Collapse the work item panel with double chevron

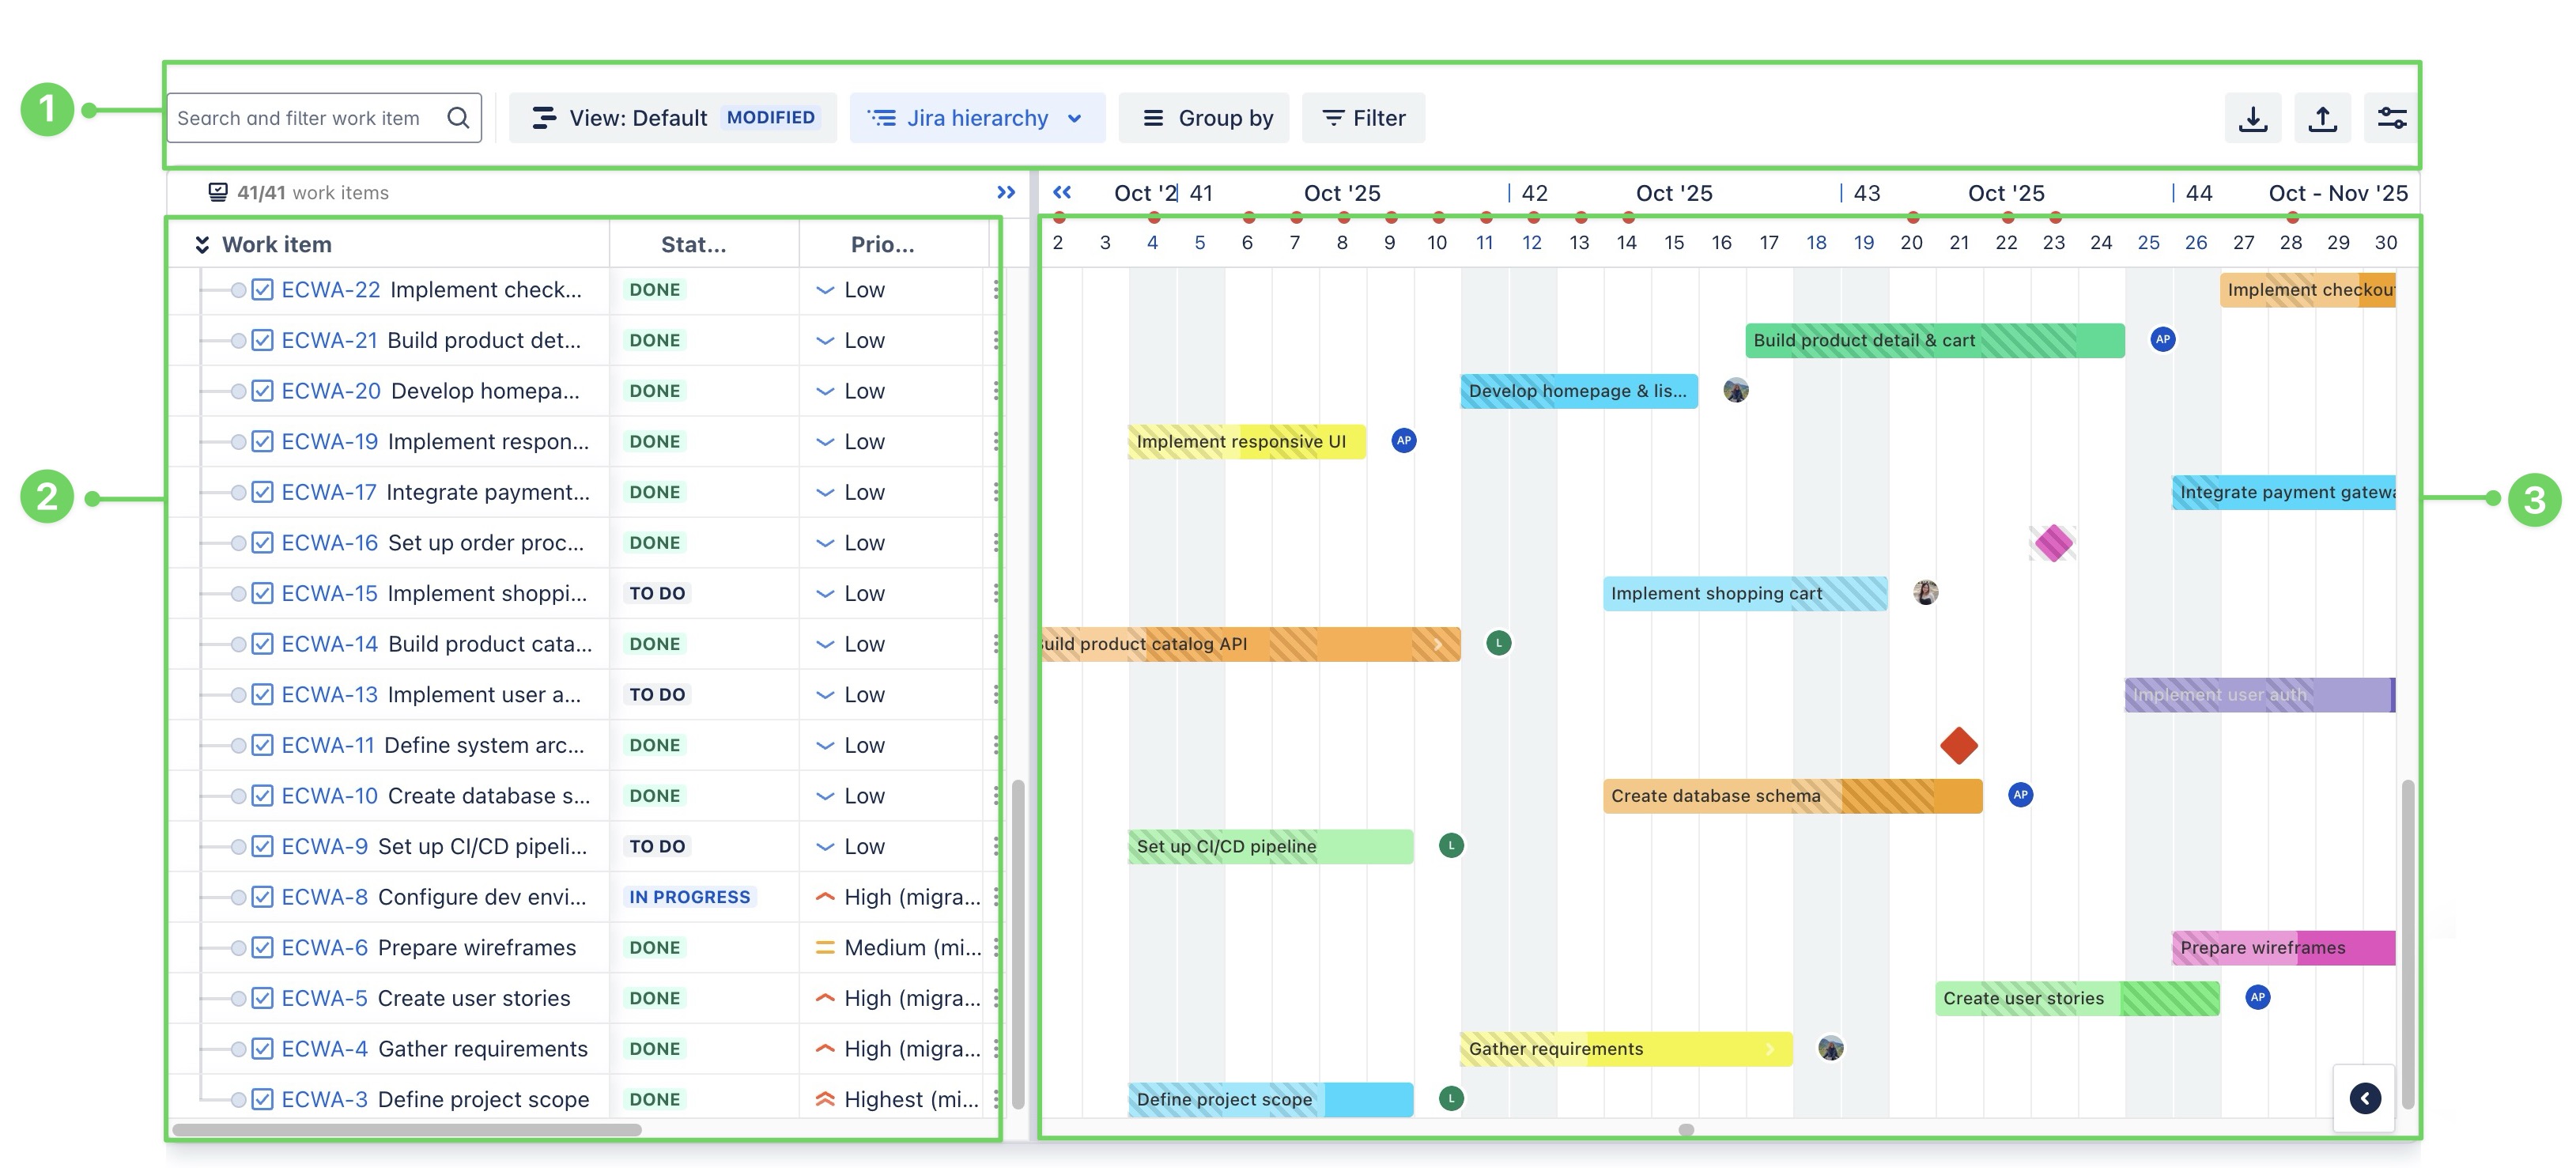pyautogui.click(x=1005, y=192)
